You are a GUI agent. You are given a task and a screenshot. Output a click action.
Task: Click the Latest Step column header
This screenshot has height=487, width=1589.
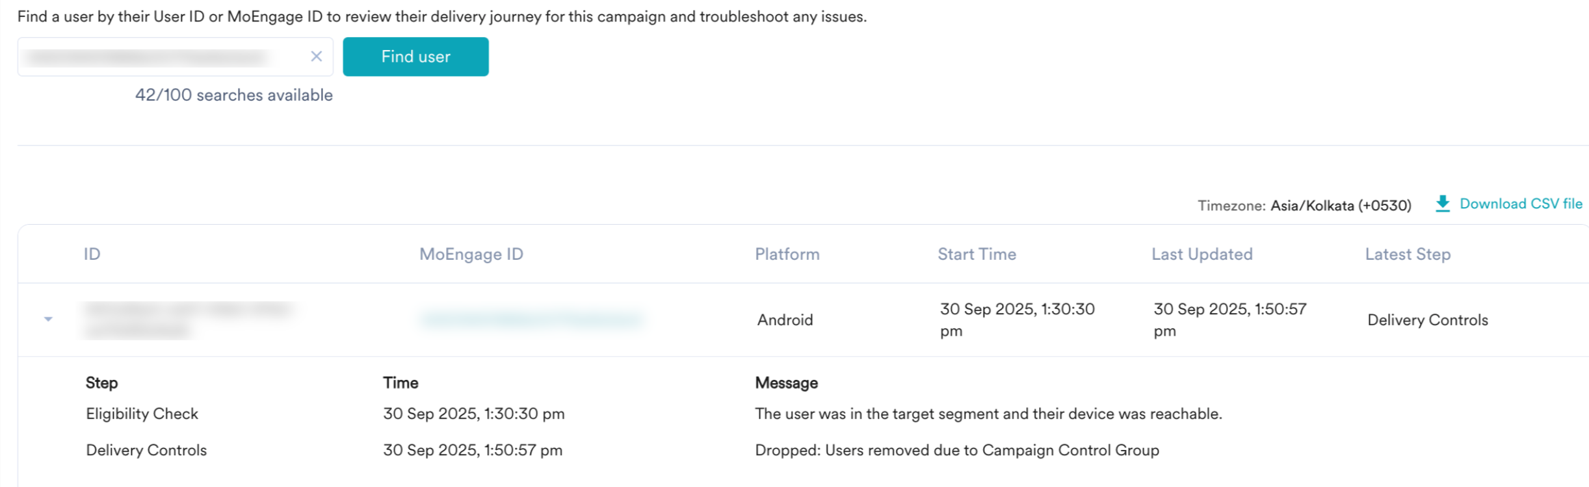(x=1408, y=254)
